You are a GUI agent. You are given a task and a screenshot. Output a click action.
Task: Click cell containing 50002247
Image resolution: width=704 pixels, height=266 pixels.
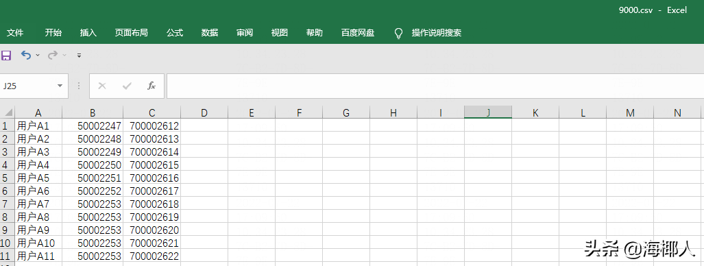pyautogui.click(x=93, y=126)
